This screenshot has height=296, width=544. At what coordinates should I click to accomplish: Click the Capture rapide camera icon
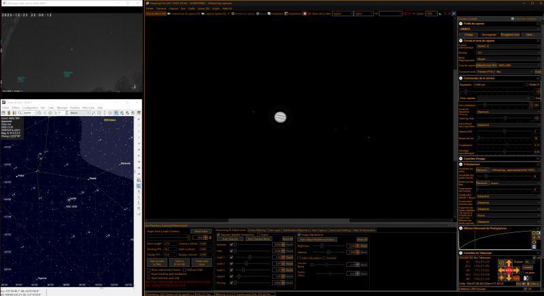203,14
